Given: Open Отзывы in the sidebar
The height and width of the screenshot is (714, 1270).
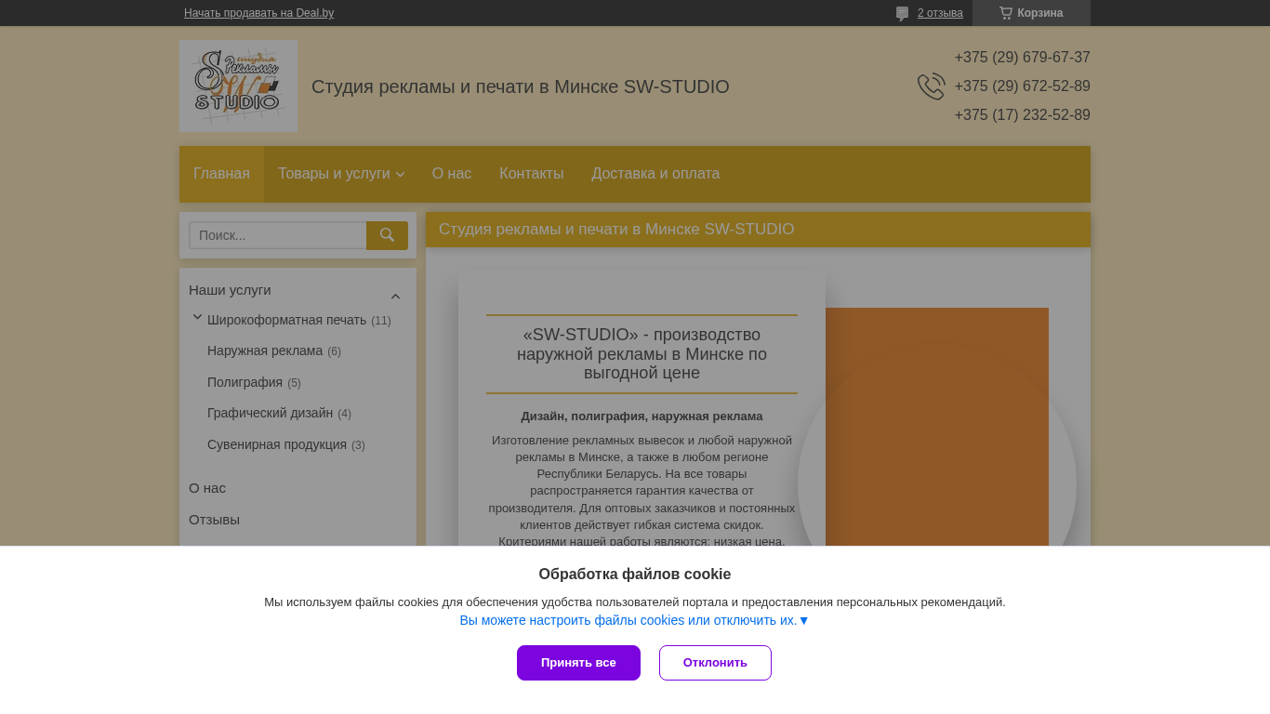Looking at the screenshot, I should point(214,520).
